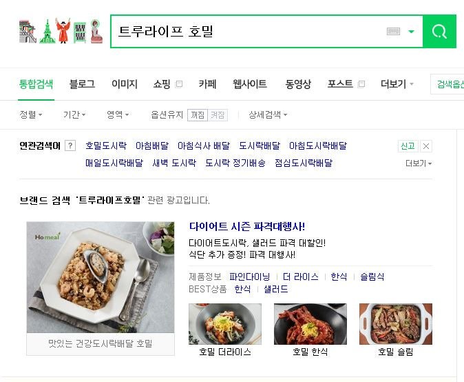The height and width of the screenshot is (382, 464).
Task: Close the related keywords box with X
Action: click(426, 145)
